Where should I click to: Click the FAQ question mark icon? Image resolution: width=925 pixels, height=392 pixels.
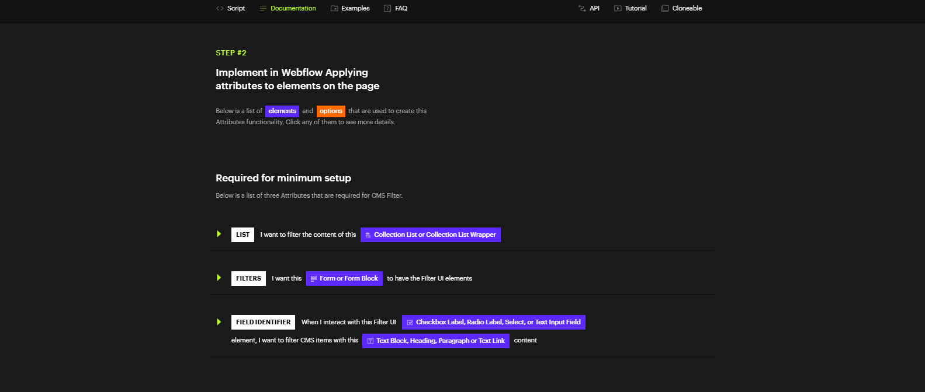[x=387, y=8]
